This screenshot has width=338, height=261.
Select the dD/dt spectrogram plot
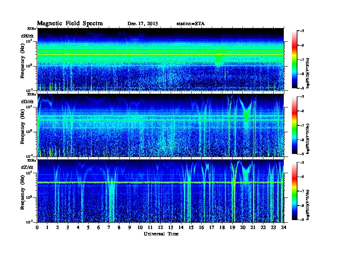[x=160, y=125]
